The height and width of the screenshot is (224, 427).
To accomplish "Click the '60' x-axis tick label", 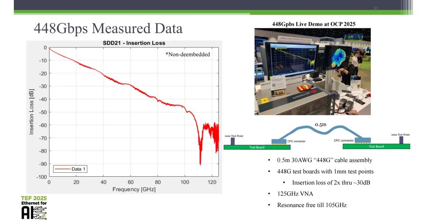I will (x=130, y=182).
